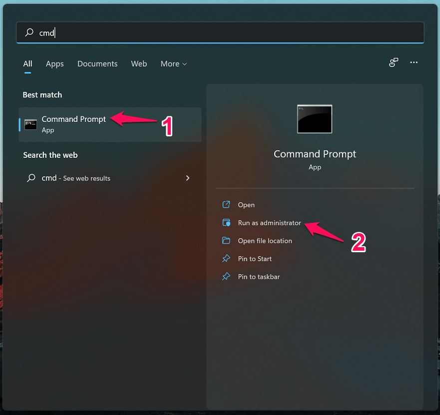Select the Web search tab
The image size is (440, 415).
point(139,64)
